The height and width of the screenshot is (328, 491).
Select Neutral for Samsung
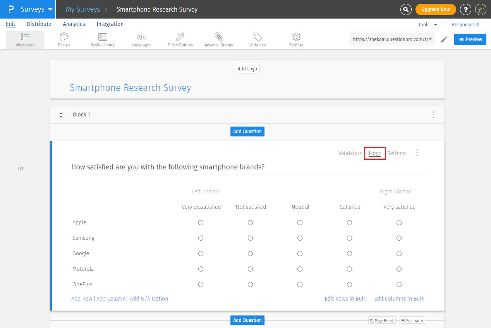pos(300,238)
